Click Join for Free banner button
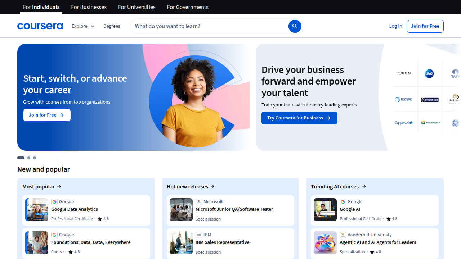Image resolution: width=461 pixels, height=259 pixels. (x=47, y=115)
